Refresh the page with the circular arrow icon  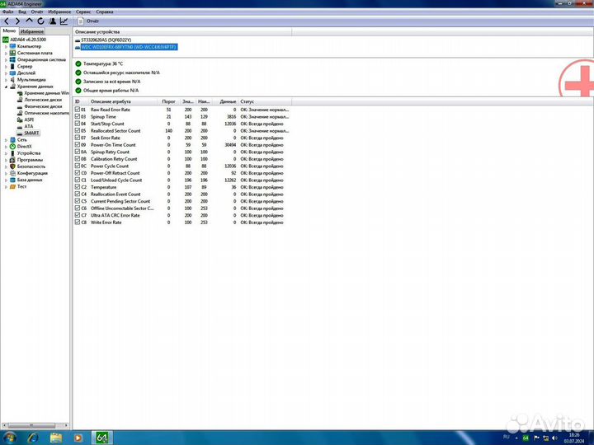pos(40,21)
